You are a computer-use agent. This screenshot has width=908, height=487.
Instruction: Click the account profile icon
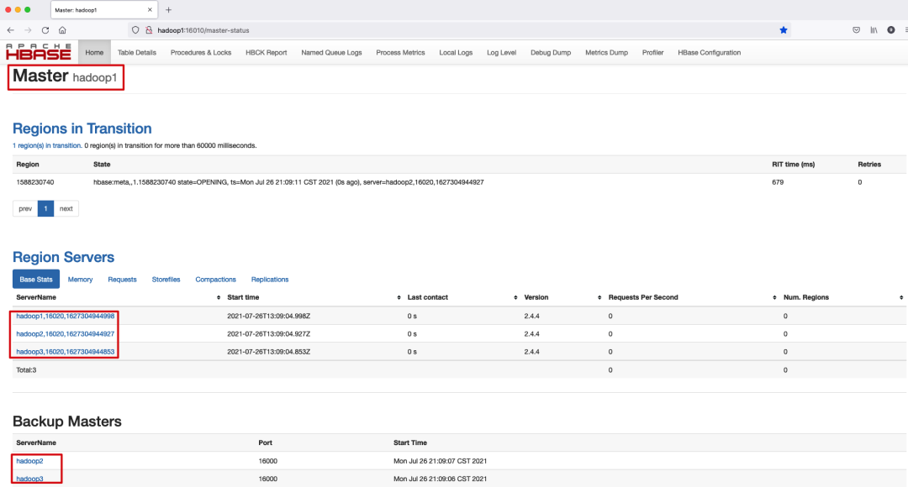click(891, 30)
